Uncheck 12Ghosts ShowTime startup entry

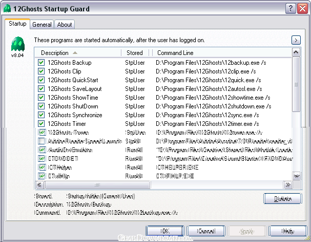click(42, 98)
